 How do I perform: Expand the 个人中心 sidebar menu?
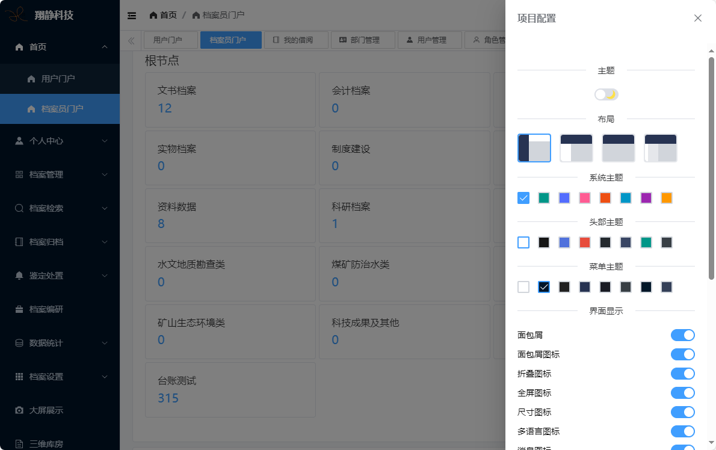tap(60, 141)
